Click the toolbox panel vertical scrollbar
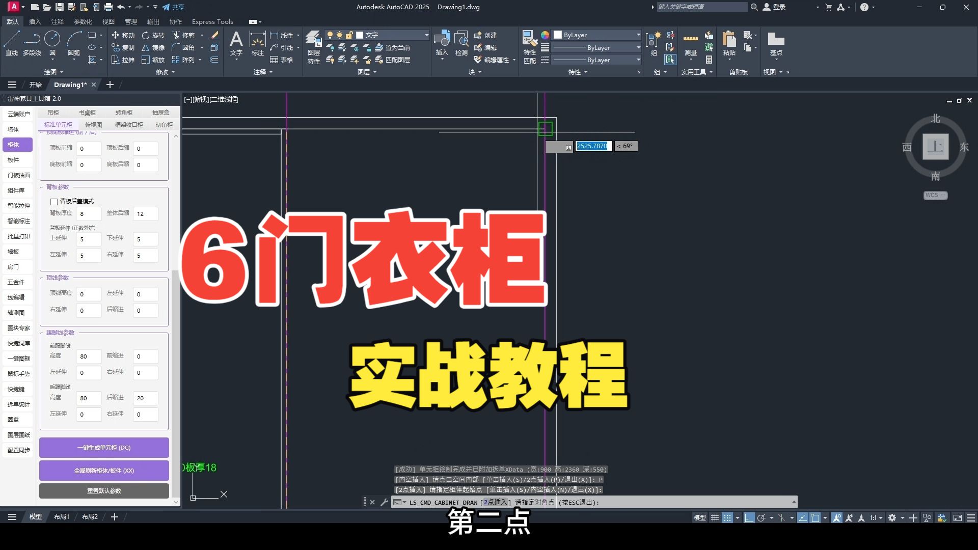This screenshot has height=550, width=978. point(176,382)
